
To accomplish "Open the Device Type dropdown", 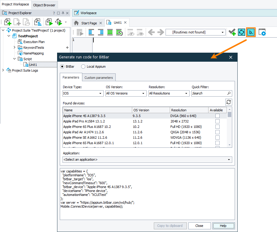I will (x=83, y=94).
